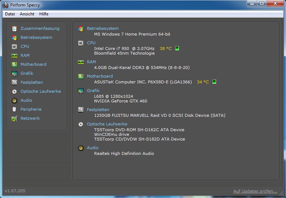Click the Netzwerk icon in sidebar
Viewport: 286px width, 198px height.
pos(14,118)
